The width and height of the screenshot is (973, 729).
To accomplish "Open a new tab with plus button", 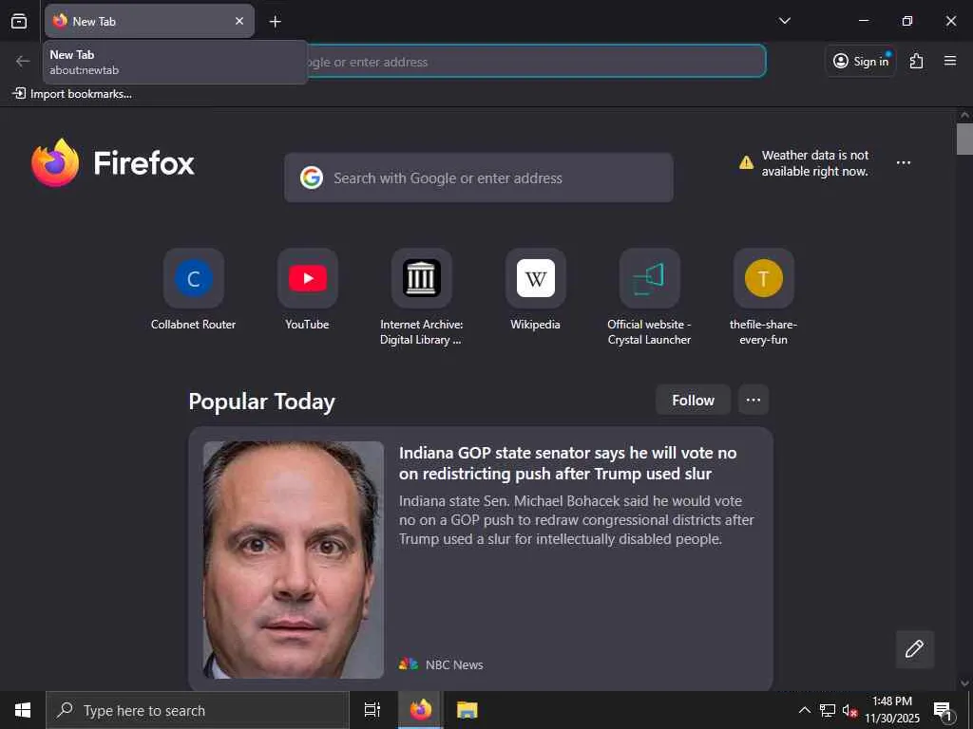I will point(275,22).
